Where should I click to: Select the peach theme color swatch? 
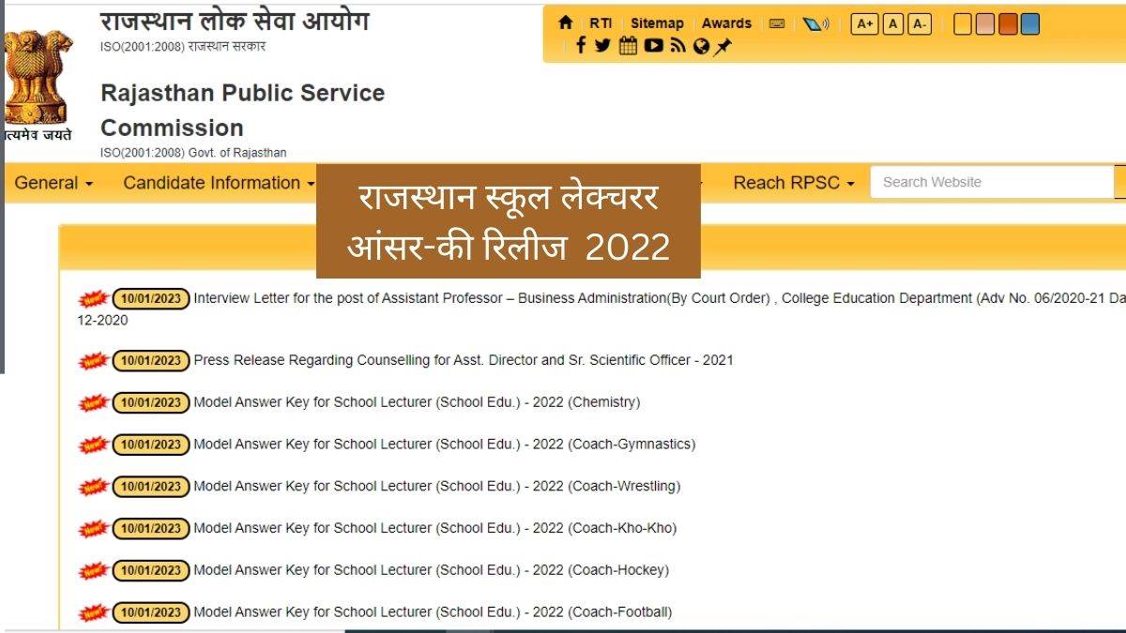(x=984, y=23)
